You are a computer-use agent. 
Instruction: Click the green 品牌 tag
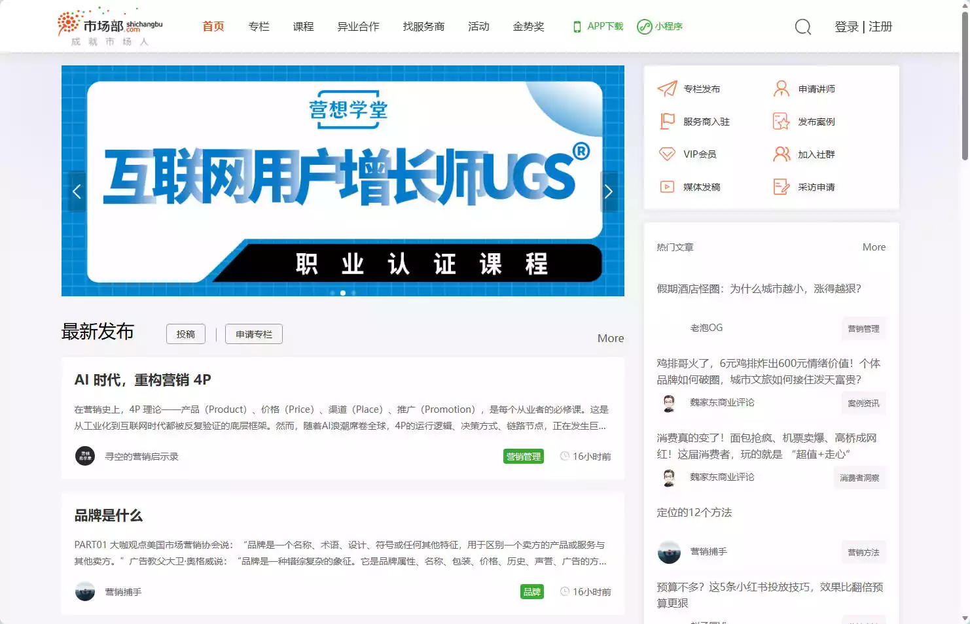[x=532, y=592]
